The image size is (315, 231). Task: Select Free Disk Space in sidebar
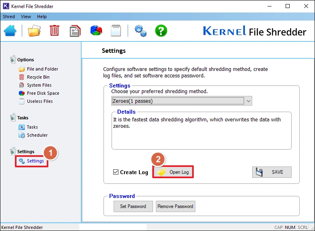pos(43,93)
